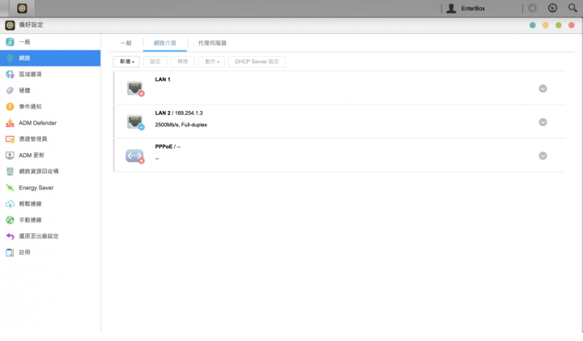Expand the LAN 2 details chevron
This screenshot has height=341, width=583.
543,122
